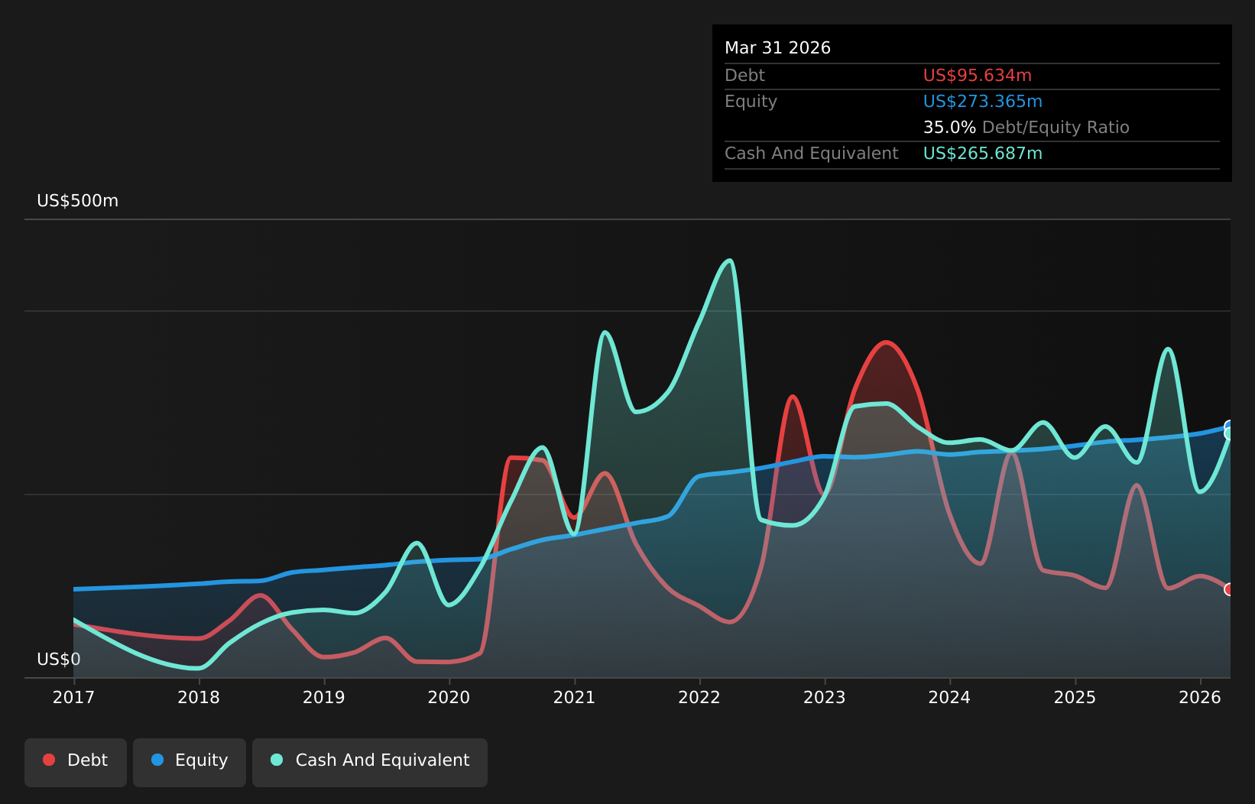Click the 2019 x-axis label

pyautogui.click(x=324, y=697)
